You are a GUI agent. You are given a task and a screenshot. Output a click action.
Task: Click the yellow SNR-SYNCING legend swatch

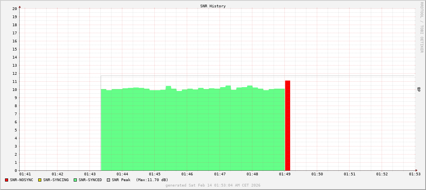point(39,180)
